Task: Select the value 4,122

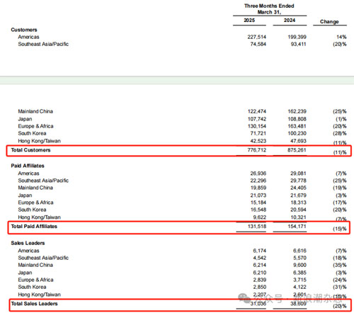Action: pos(299,287)
